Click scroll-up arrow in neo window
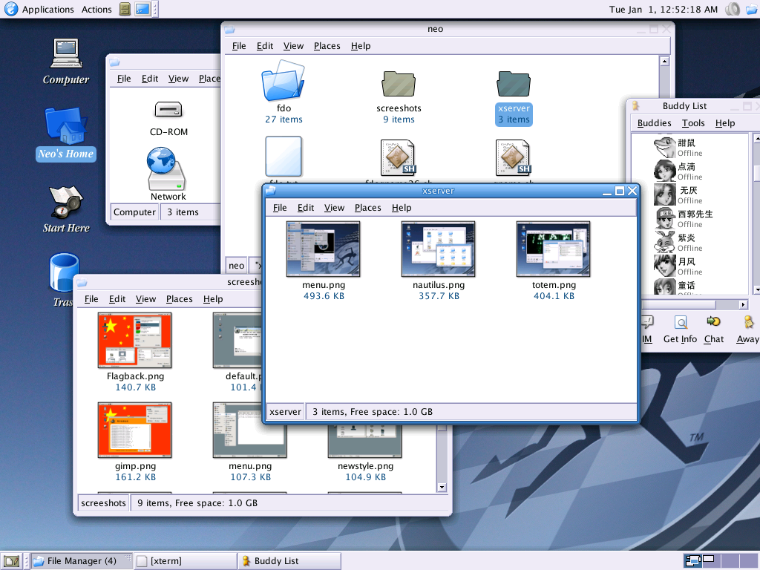The image size is (760, 570). click(664, 61)
